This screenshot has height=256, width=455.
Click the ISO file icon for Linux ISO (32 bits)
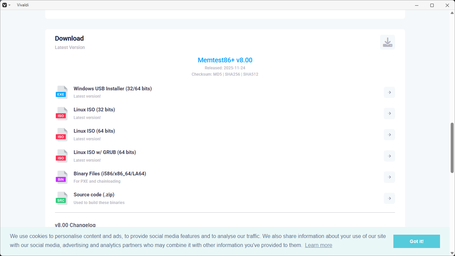(x=61, y=114)
